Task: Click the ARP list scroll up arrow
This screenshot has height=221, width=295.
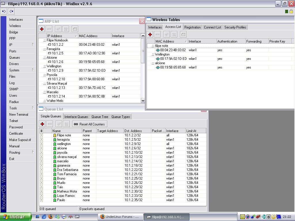Action: coord(143,36)
